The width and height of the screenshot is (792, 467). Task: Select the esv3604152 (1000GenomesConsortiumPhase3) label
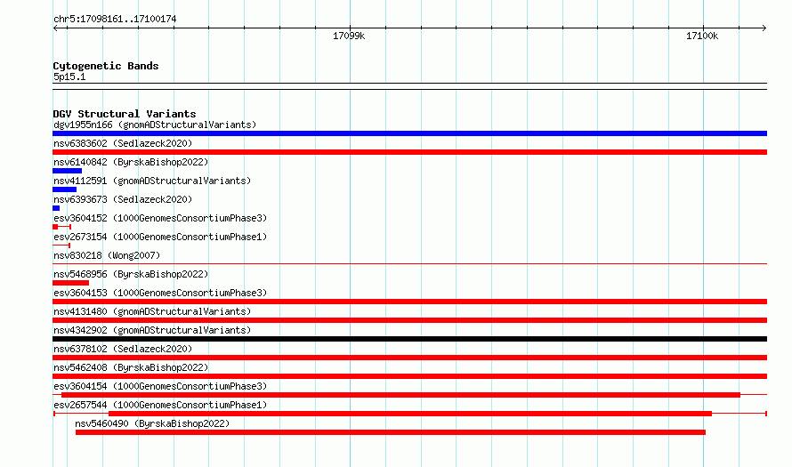[160, 218]
